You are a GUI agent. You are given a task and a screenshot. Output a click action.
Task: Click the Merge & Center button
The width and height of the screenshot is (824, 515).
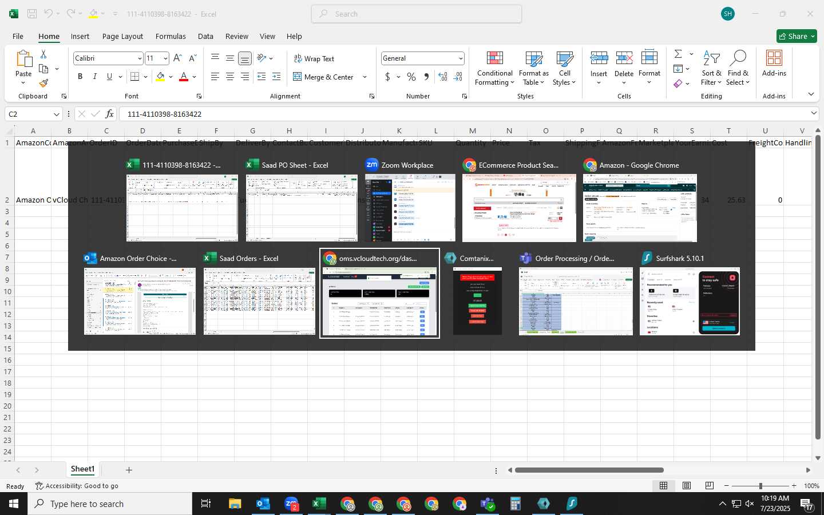(x=323, y=77)
